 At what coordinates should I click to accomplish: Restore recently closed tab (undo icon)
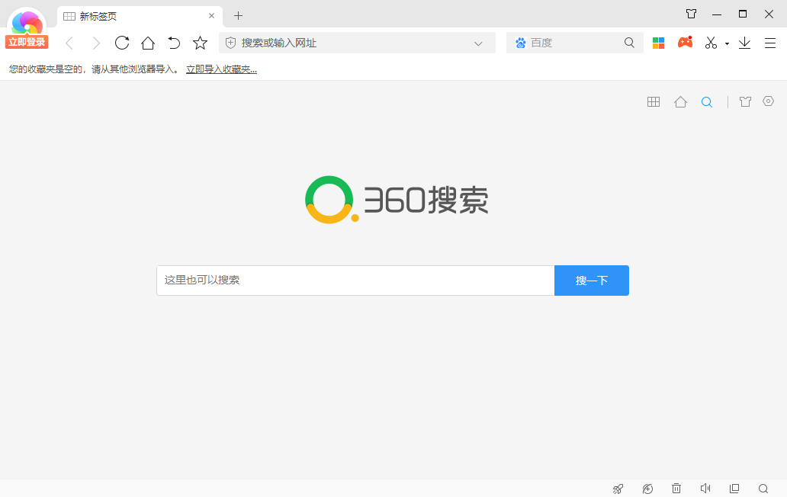point(174,43)
